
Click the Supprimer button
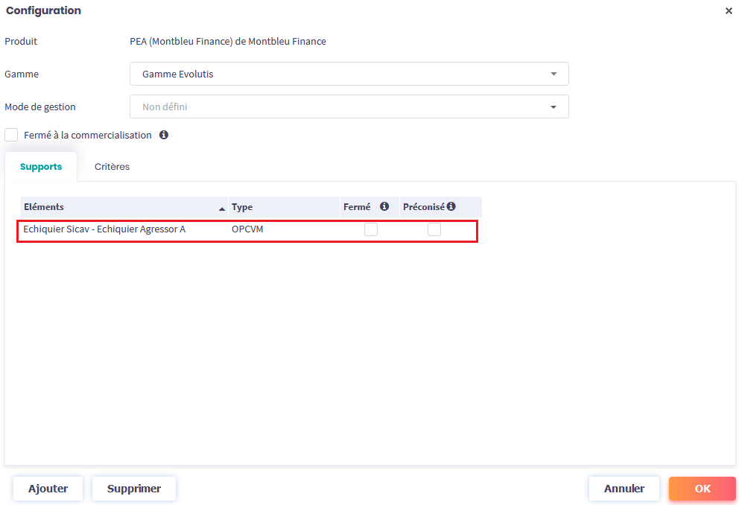click(x=134, y=489)
